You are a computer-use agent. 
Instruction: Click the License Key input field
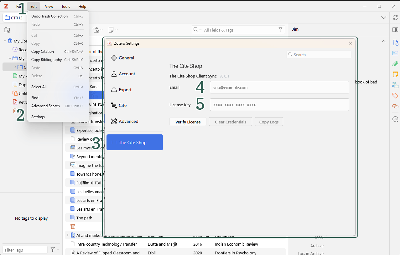pyautogui.click(x=279, y=105)
